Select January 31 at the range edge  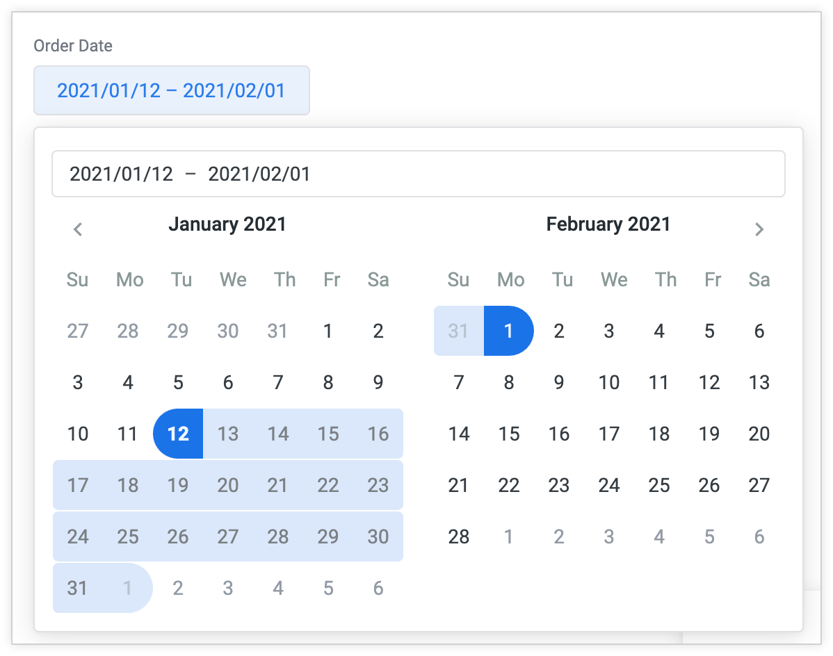click(78, 588)
